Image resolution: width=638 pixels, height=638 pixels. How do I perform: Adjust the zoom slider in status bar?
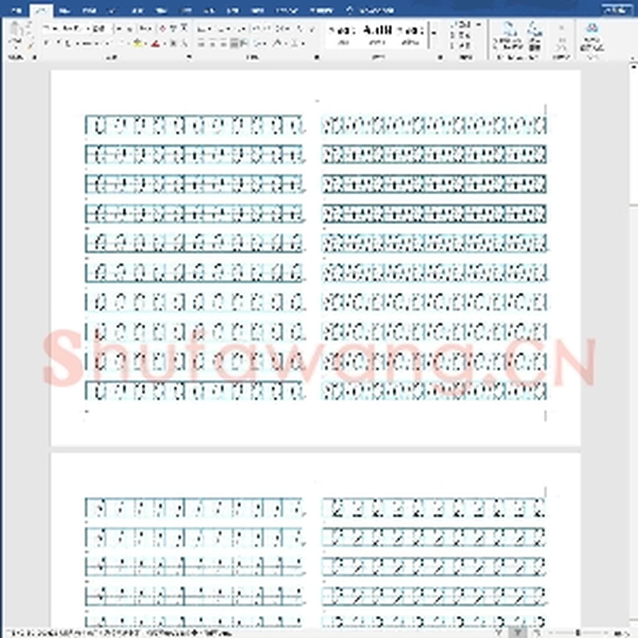(578, 633)
